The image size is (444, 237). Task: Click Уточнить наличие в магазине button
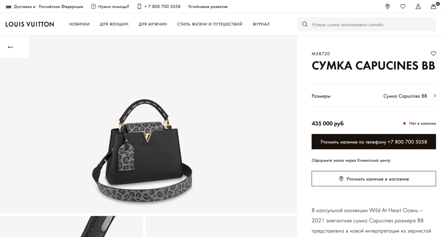coord(374,179)
